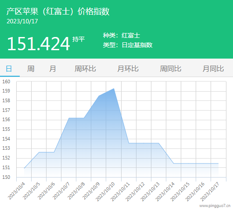Switch to 月环比 tab
This screenshot has width=233, height=211.
pos(128,69)
